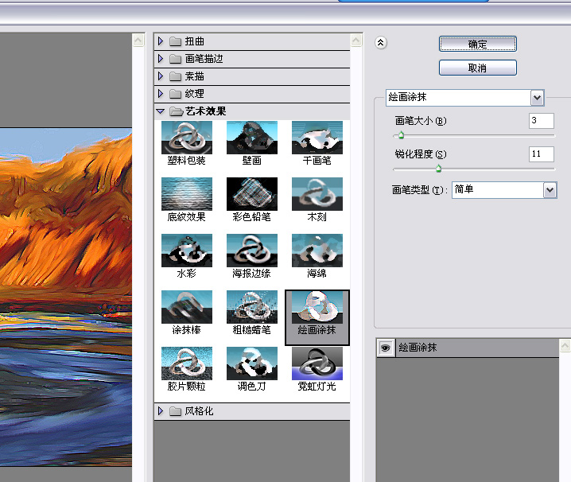Click filter list scroll up arrow

point(356,40)
